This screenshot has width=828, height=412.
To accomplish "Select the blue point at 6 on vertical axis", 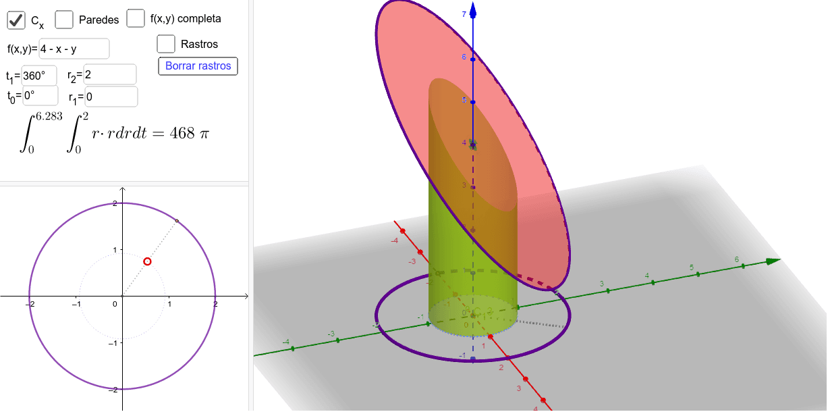I will (x=473, y=59).
